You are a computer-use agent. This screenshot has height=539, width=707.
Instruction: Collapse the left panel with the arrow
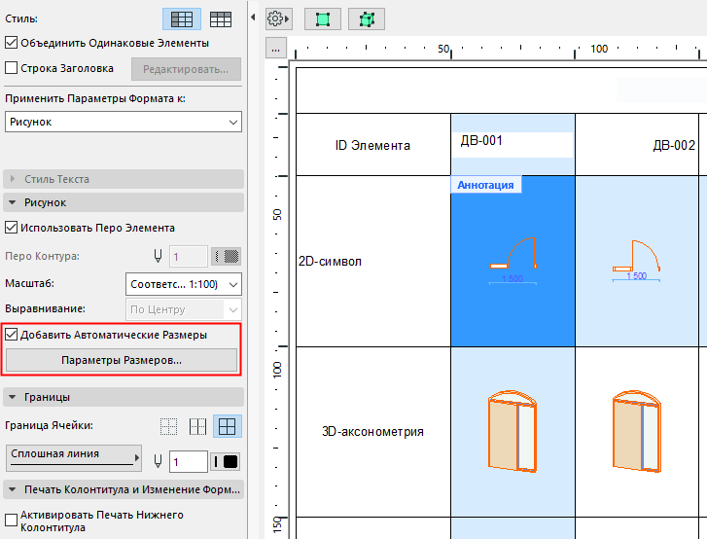(253, 18)
